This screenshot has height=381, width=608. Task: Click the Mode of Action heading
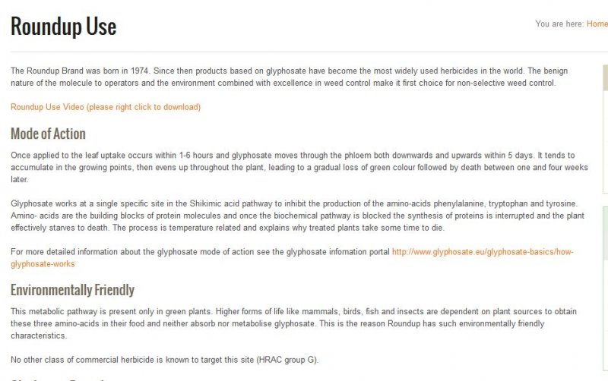48,134
